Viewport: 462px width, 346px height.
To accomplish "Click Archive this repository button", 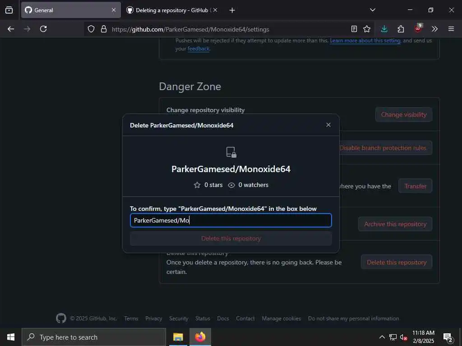I will [x=395, y=224].
